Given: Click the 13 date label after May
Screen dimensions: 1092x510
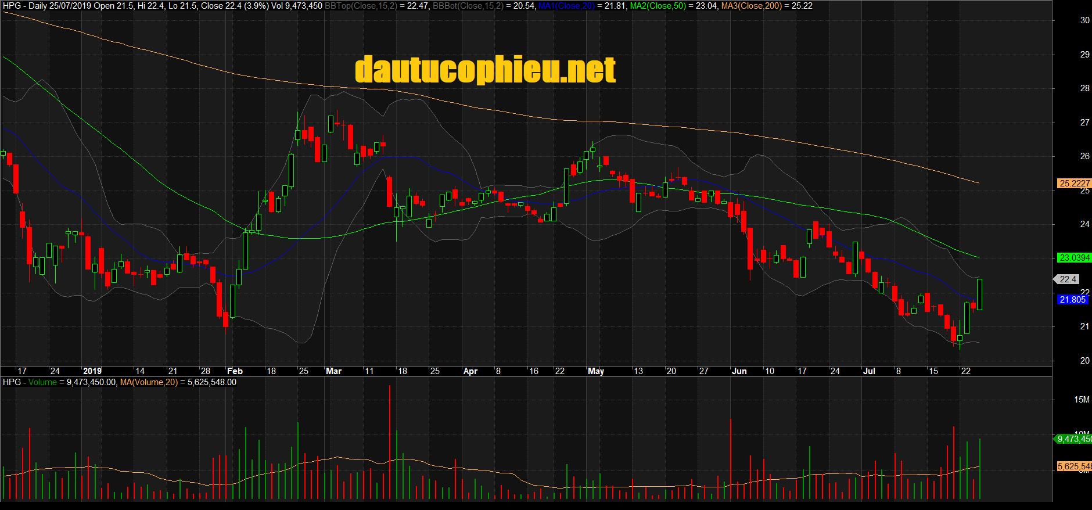Looking at the screenshot, I should 638,371.
